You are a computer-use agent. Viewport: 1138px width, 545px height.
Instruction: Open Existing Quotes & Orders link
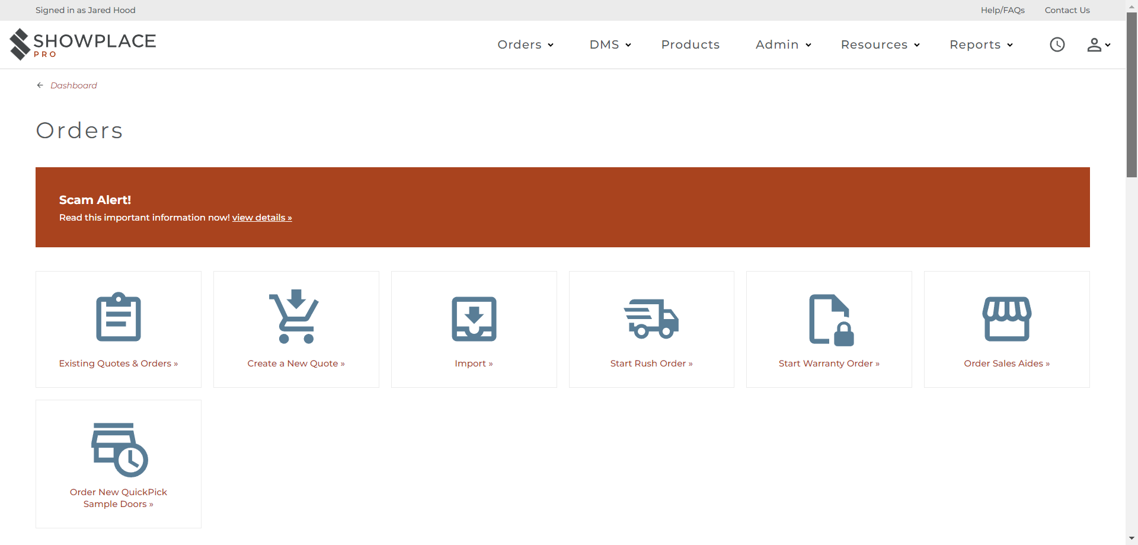click(x=119, y=364)
